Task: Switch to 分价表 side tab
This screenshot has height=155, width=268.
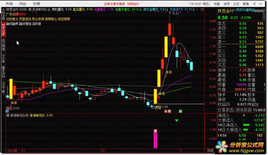Action: pos(3,58)
